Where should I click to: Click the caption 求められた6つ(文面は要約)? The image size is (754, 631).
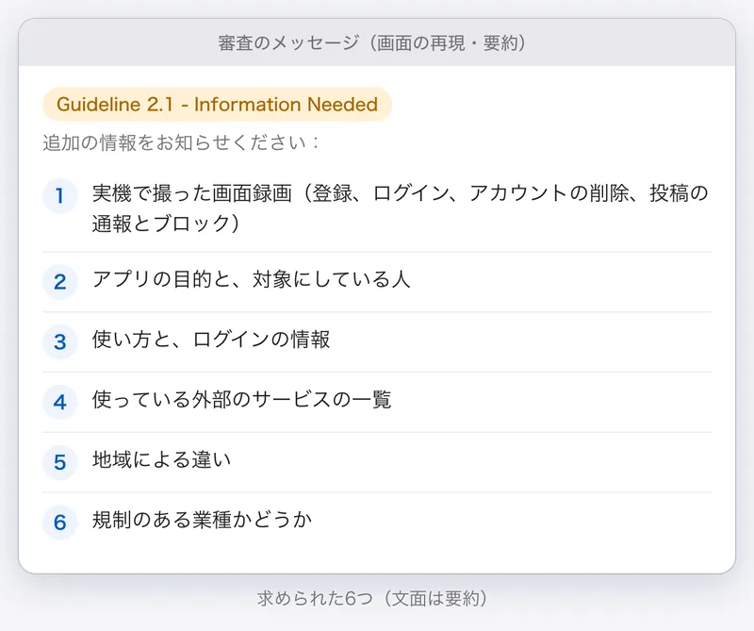[372, 598]
